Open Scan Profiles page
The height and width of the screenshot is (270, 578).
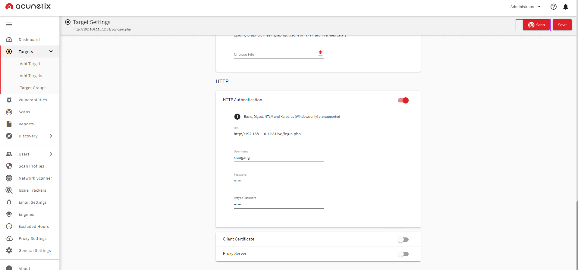[x=31, y=166]
